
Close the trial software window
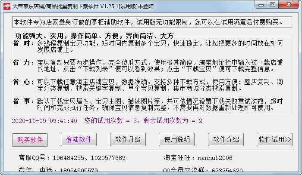coord(289,5)
